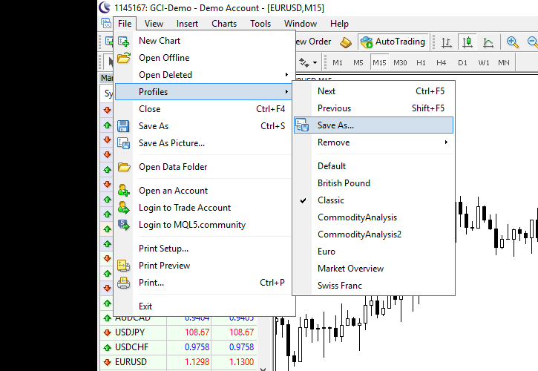
Task: Choose Exit in the File menu
Action: point(203,306)
